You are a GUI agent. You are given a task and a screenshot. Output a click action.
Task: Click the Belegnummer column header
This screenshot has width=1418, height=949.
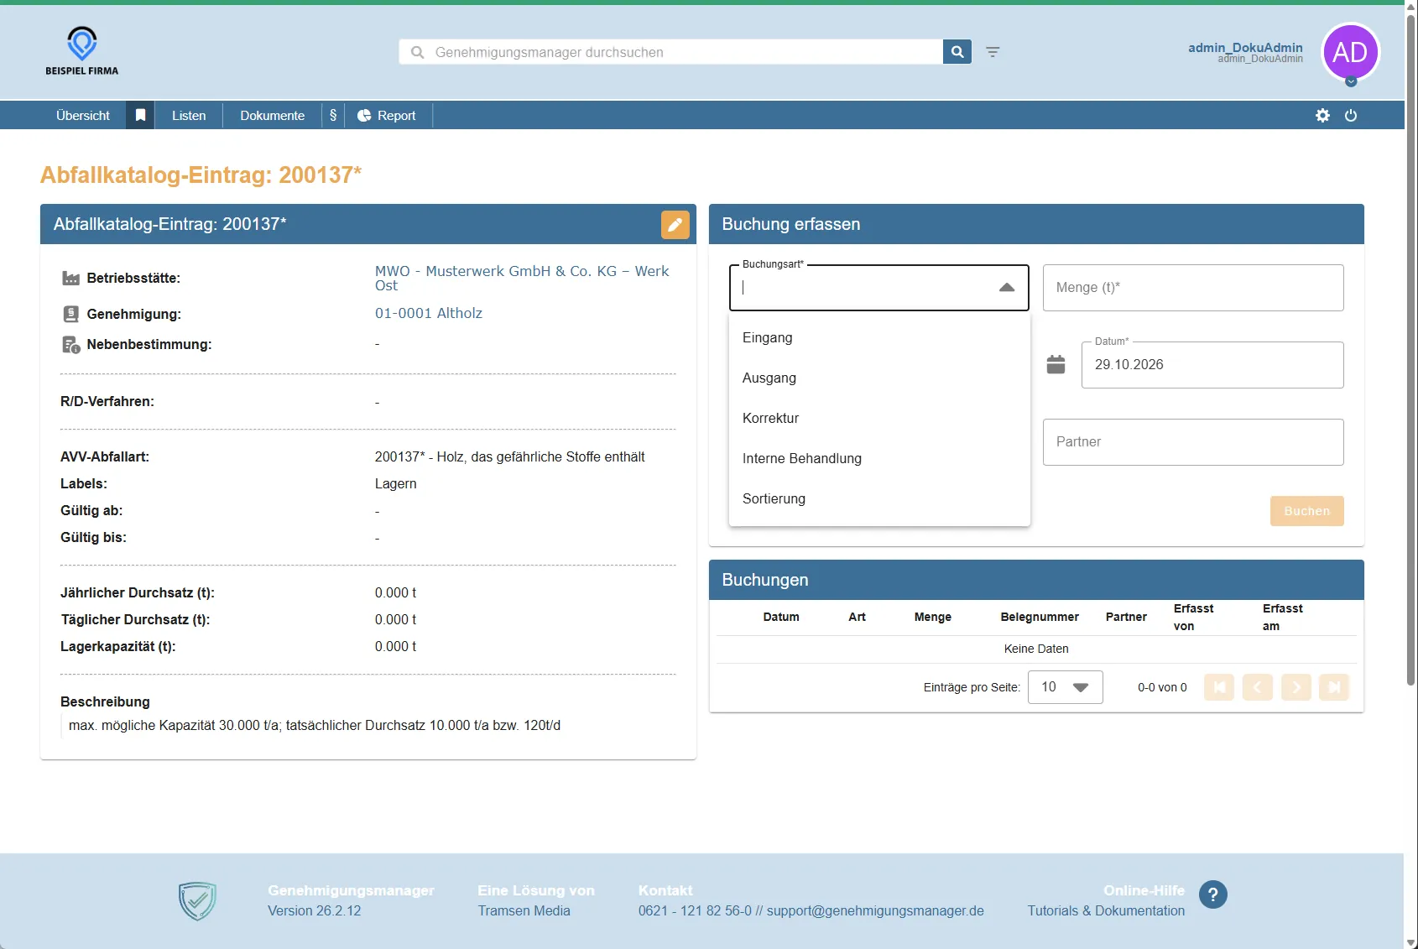[1040, 617]
